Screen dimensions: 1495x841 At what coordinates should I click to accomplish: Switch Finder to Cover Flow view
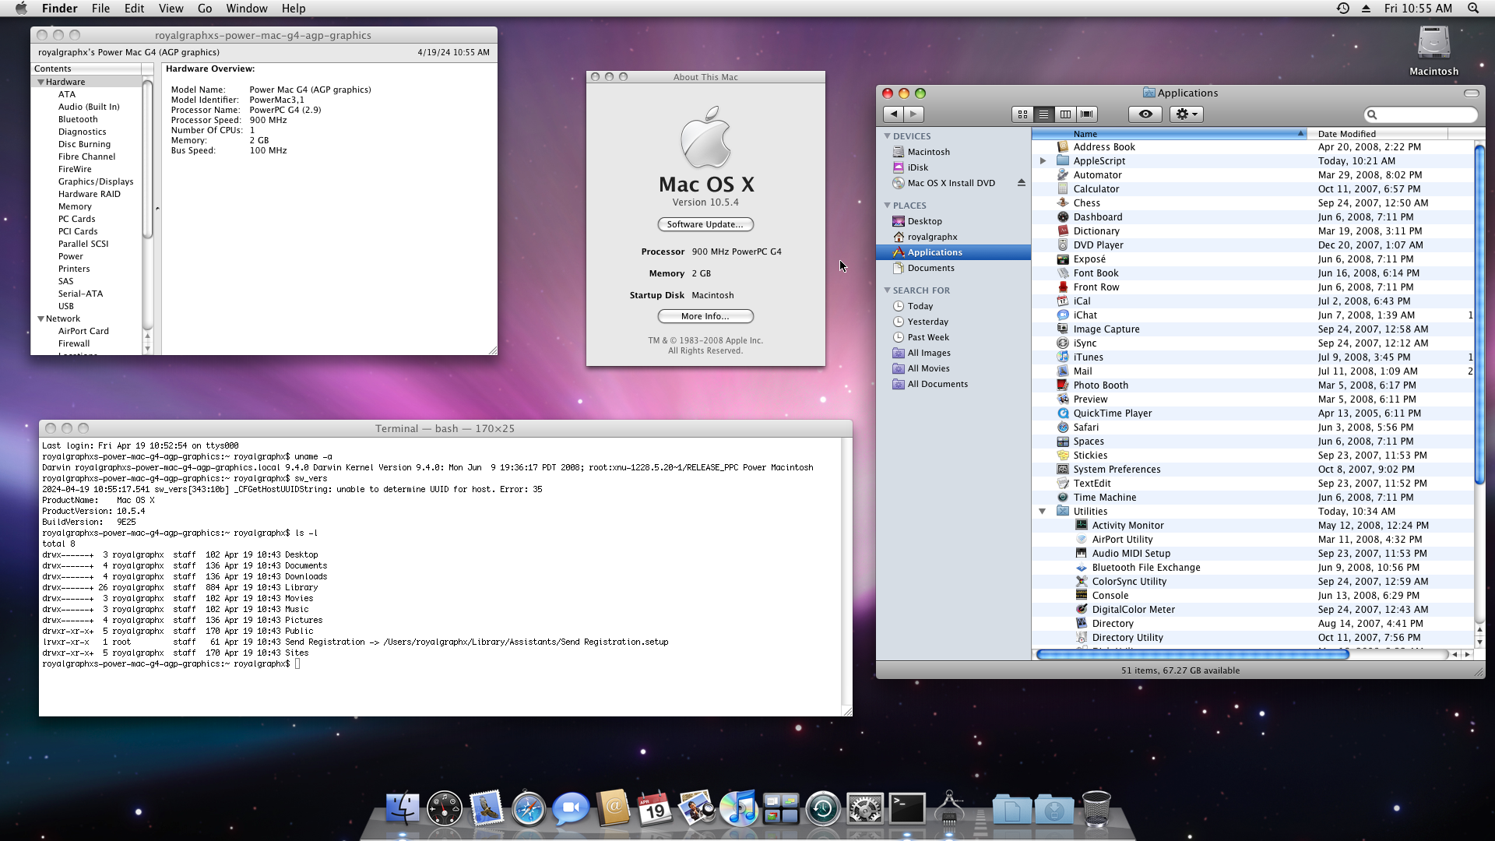click(x=1087, y=114)
